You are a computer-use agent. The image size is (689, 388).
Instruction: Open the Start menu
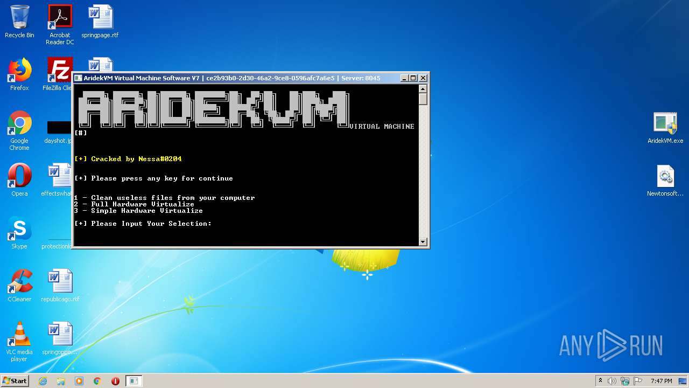[x=15, y=381]
